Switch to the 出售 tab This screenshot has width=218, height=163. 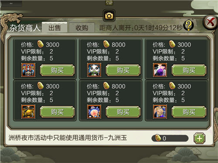[54, 27]
